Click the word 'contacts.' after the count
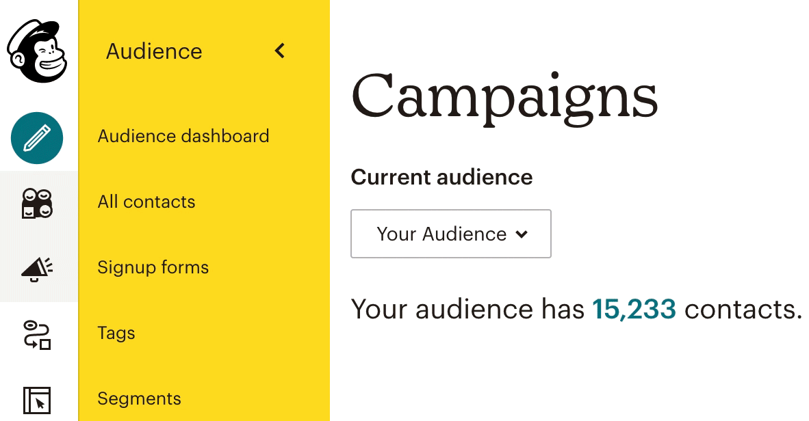This screenshot has width=809, height=421. click(x=743, y=309)
